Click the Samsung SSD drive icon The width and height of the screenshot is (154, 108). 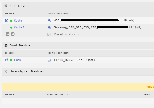(x=49, y=27)
